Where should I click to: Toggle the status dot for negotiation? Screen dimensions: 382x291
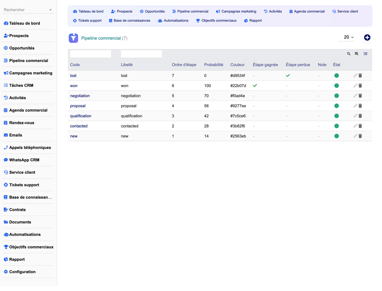pos(336,96)
